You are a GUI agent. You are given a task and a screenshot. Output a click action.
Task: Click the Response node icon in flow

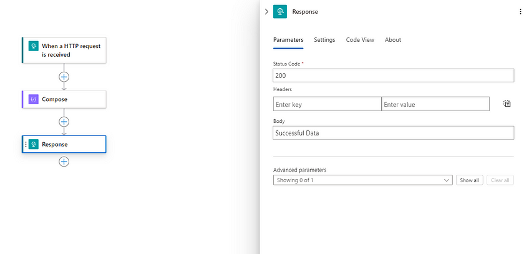point(34,144)
